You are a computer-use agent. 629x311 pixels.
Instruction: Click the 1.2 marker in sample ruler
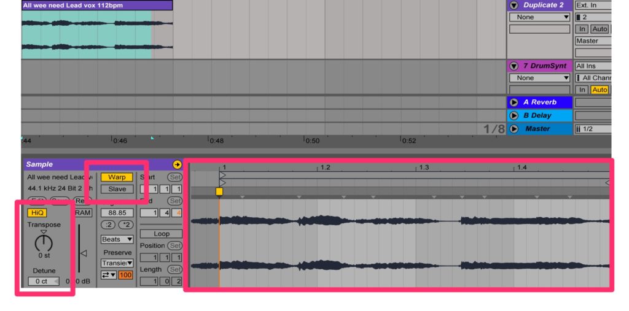326,167
